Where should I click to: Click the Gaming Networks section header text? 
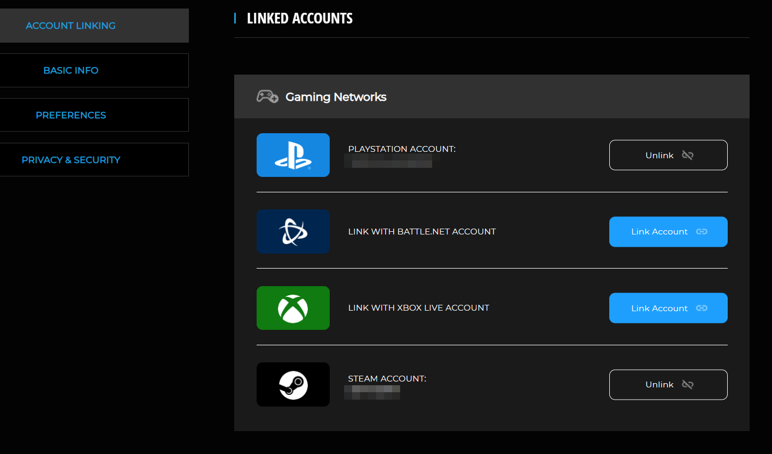coord(336,97)
